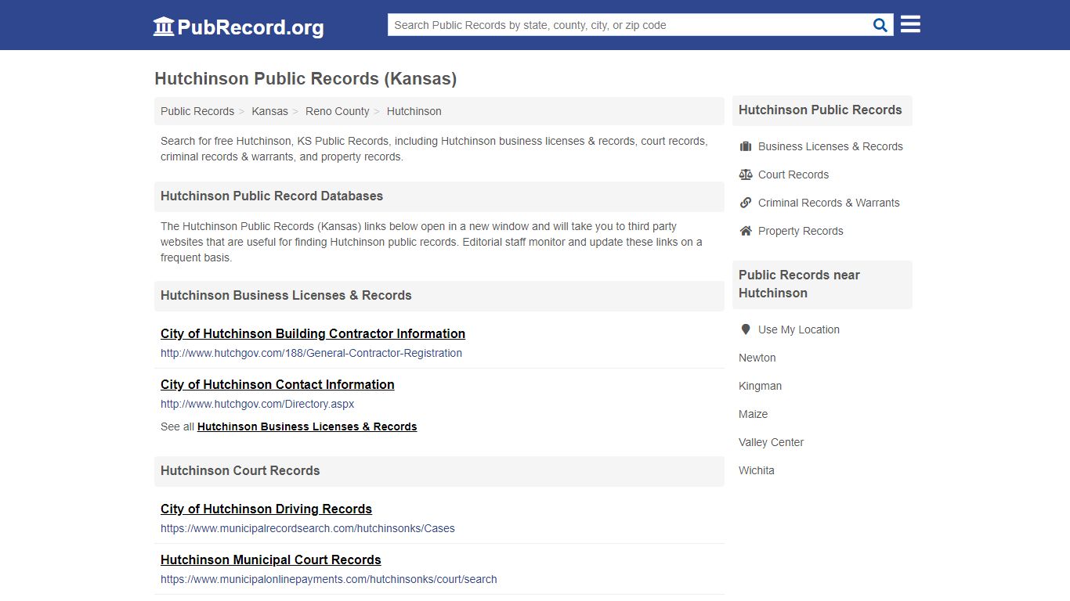This screenshot has height=601, width=1070.
Task: Click the search magnifier icon
Action: click(x=880, y=25)
